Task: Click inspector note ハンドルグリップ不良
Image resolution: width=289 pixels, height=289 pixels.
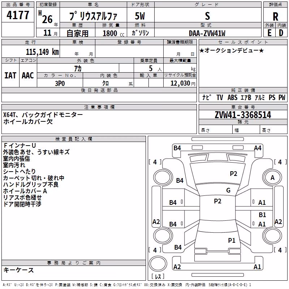Action: click(31, 184)
